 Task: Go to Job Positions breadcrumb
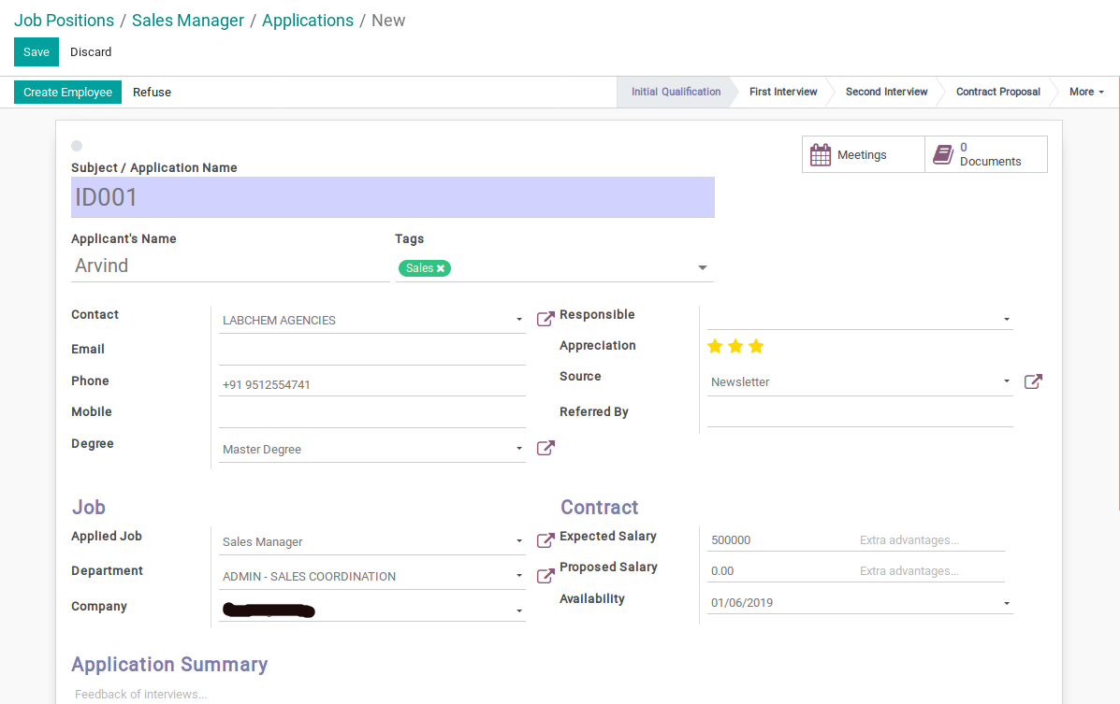tap(64, 21)
